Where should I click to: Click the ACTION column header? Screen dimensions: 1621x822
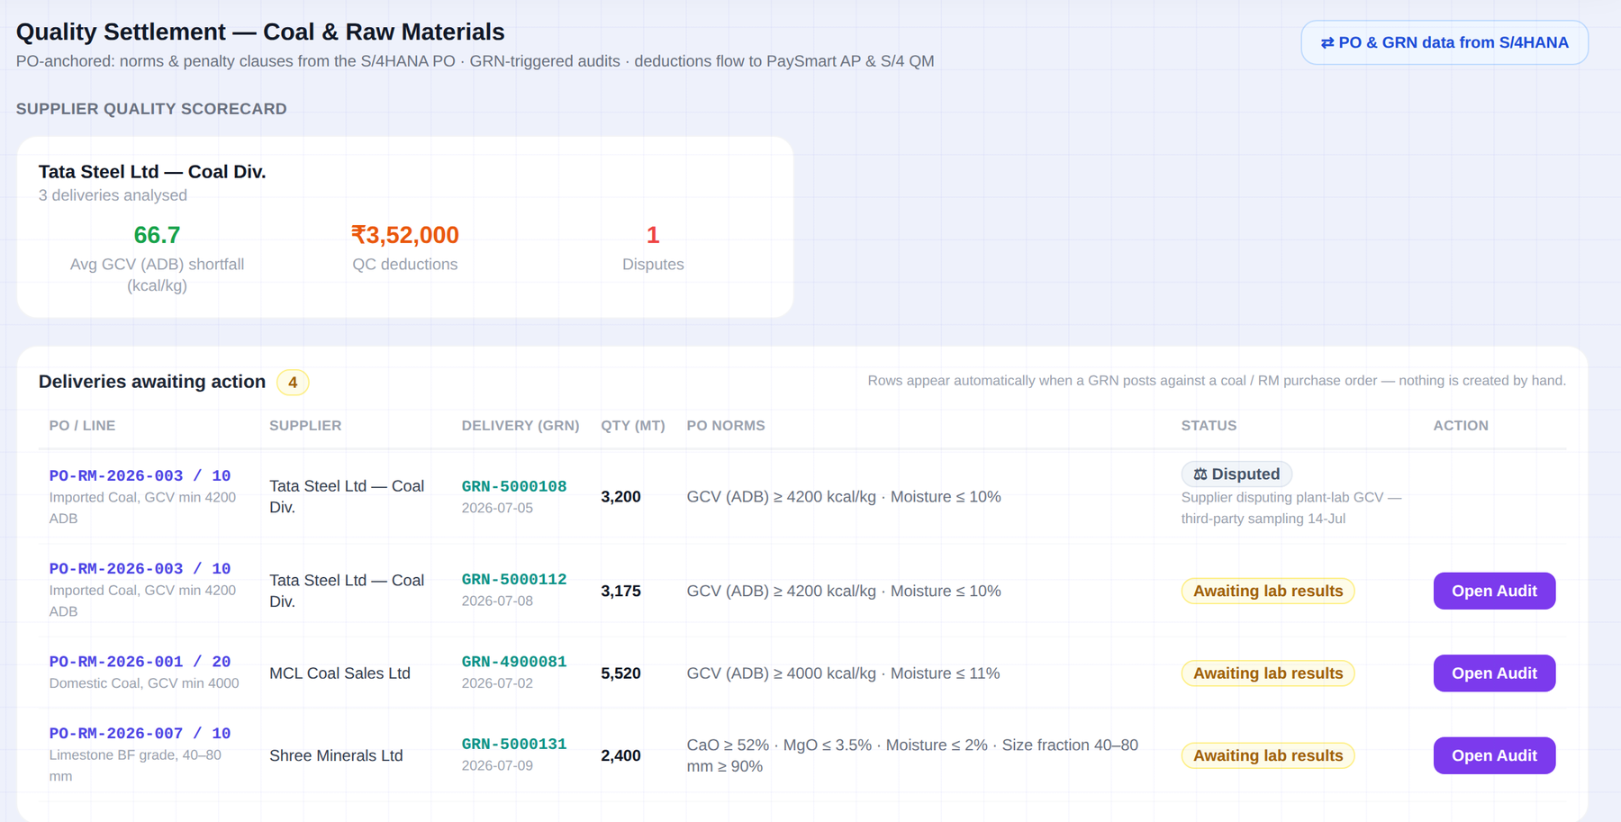pos(1461,426)
